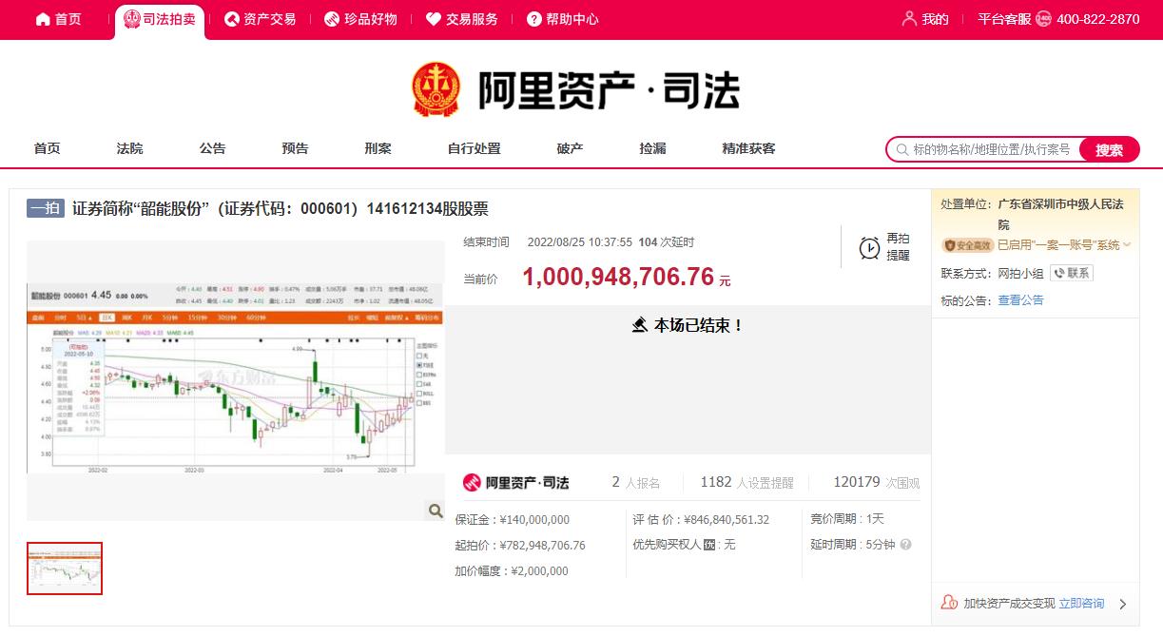Go to 捡漏 in the sub navigation
This screenshot has height=636, width=1163.
tap(652, 148)
